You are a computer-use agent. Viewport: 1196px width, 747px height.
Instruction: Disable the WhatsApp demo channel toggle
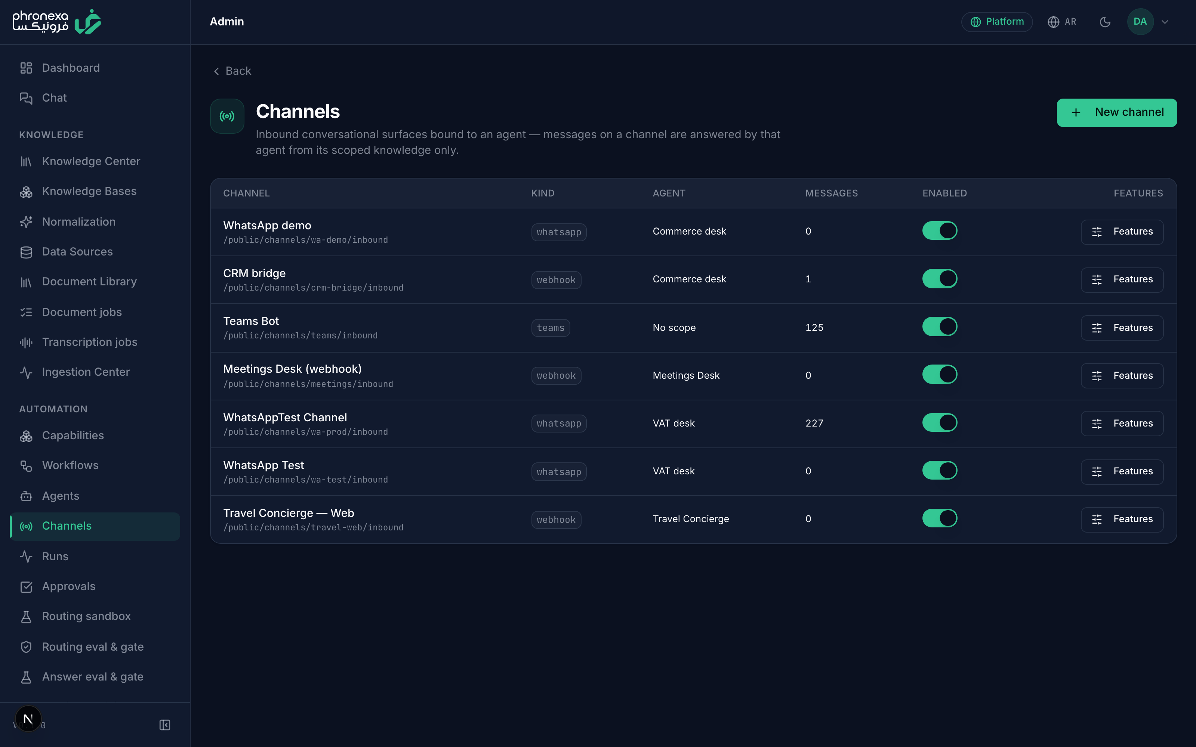[x=940, y=231]
